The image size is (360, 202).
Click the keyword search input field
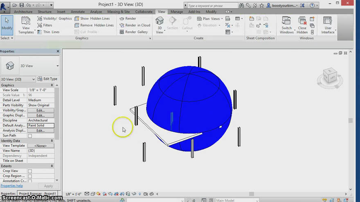[x=212, y=5]
